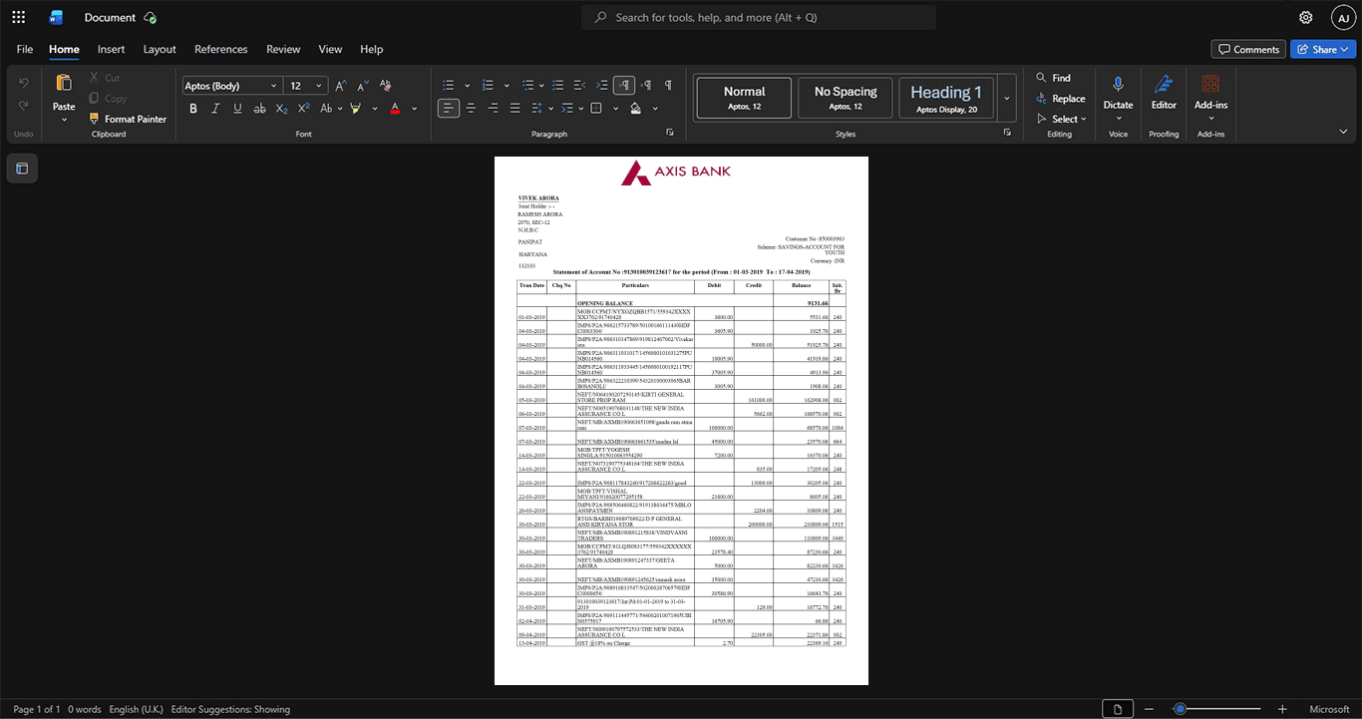This screenshot has height=719, width=1362.
Task: Open the File menu
Action: tap(25, 49)
